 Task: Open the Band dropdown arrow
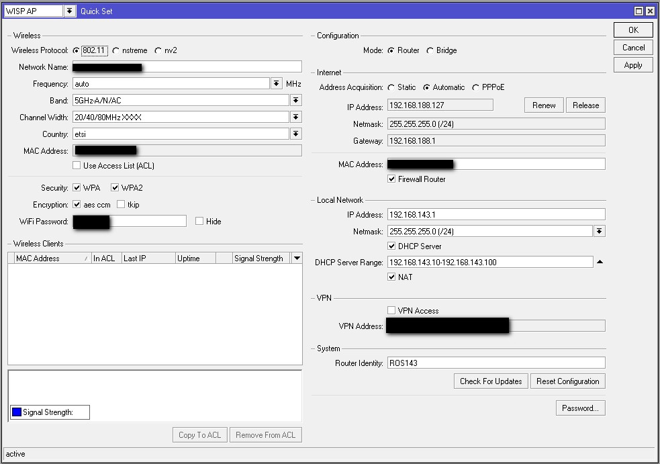tap(296, 100)
